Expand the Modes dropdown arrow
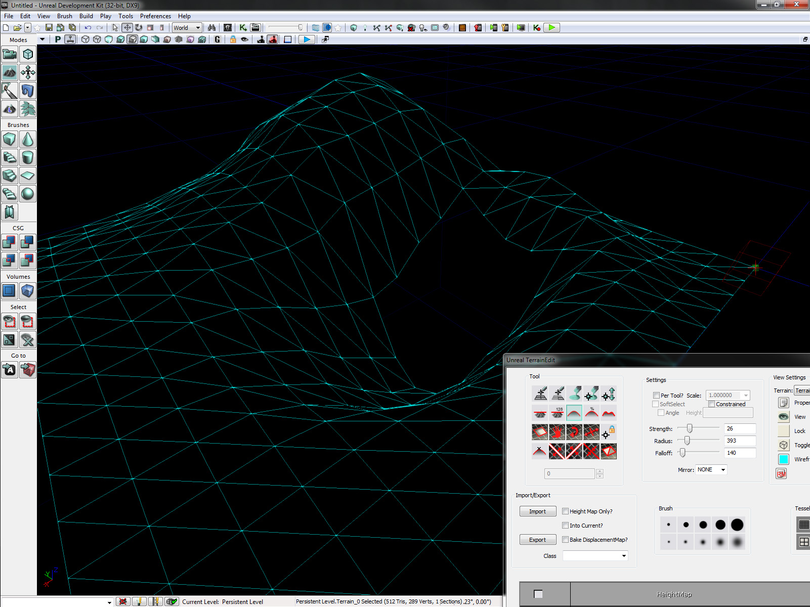Viewport: 810px width, 607px height. 42,39
